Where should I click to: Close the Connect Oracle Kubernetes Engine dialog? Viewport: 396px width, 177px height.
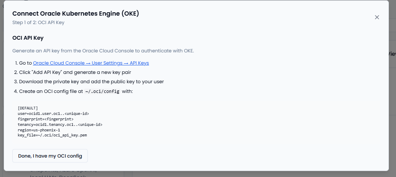point(377,17)
